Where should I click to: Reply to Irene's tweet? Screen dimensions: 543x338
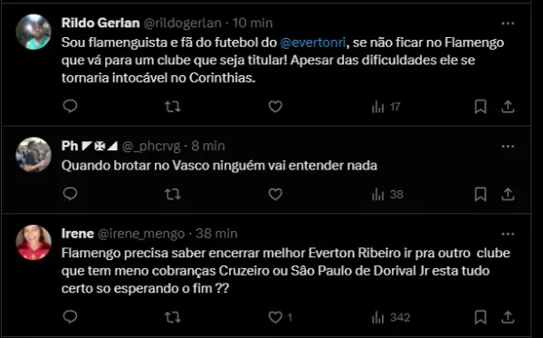coord(70,316)
